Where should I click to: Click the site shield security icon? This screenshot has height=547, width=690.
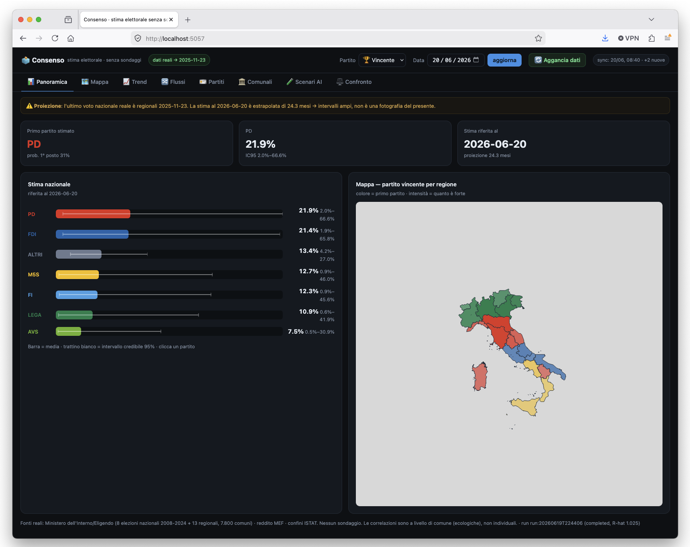138,39
